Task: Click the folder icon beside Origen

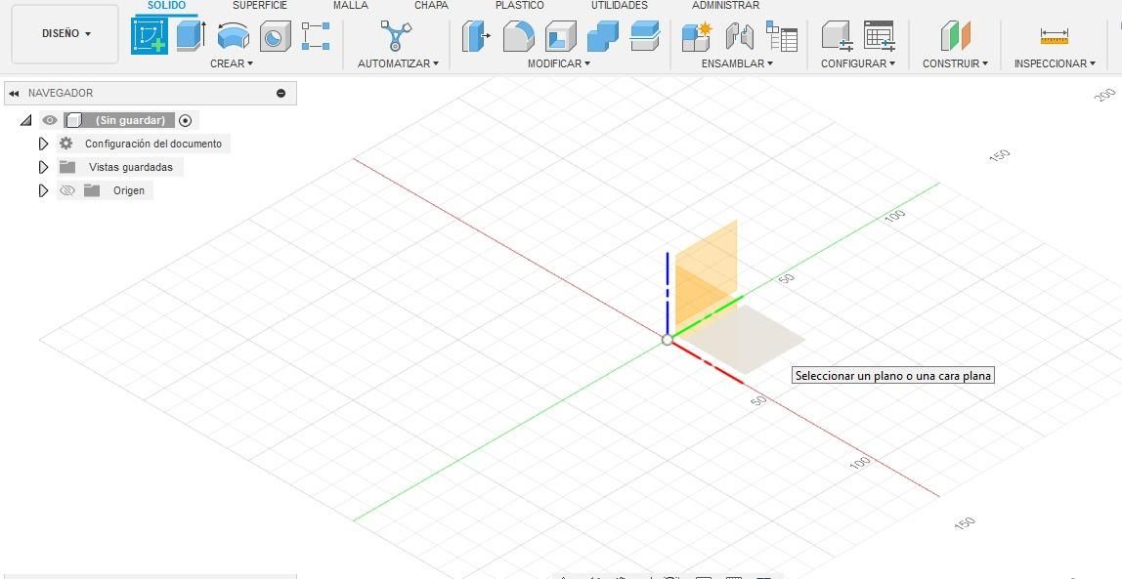Action: point(92,190)
